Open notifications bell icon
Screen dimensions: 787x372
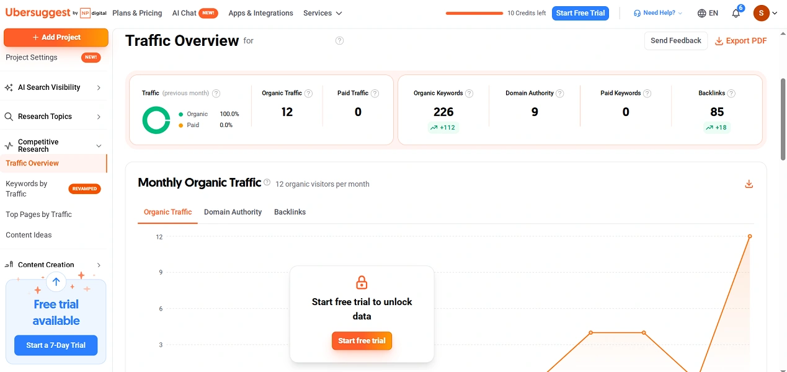[736, 13]
